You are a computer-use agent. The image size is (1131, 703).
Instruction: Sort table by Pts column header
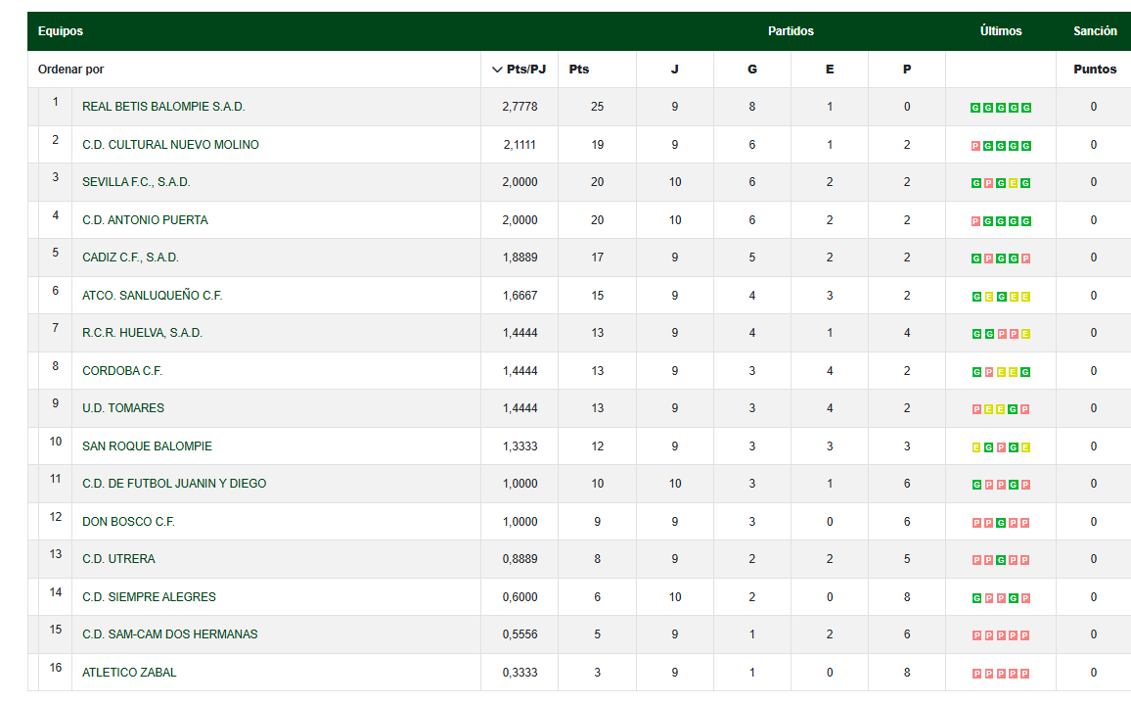[578, 70]
